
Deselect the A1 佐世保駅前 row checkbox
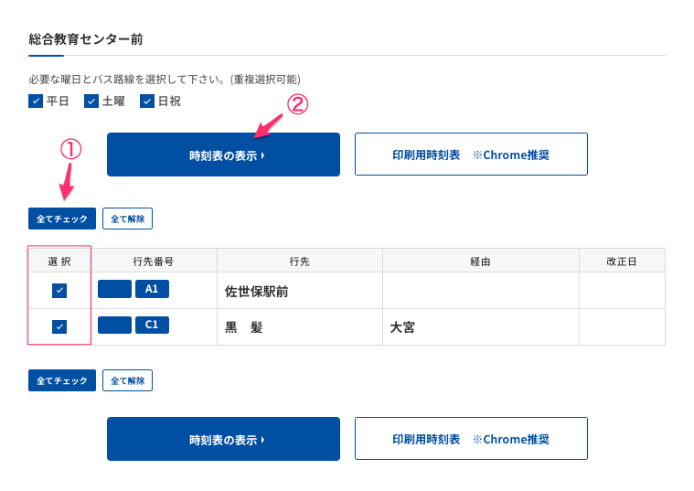(59, 291)
